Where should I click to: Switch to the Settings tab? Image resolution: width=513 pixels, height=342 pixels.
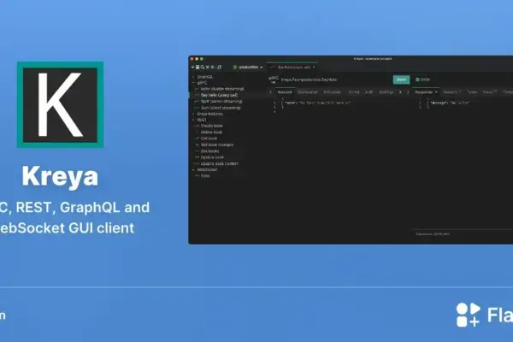(x=386, y=92)
